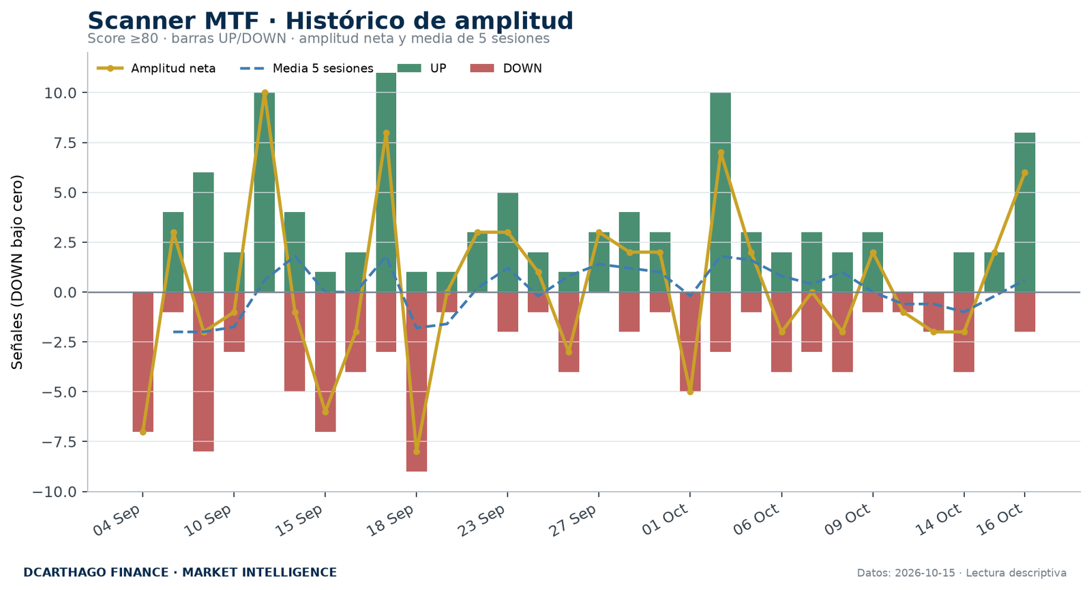The height and width of the screenshot is (590, 1091).
Task: Click the subtitle starting with 'Score ≥80'
Action: pos(318,39)
